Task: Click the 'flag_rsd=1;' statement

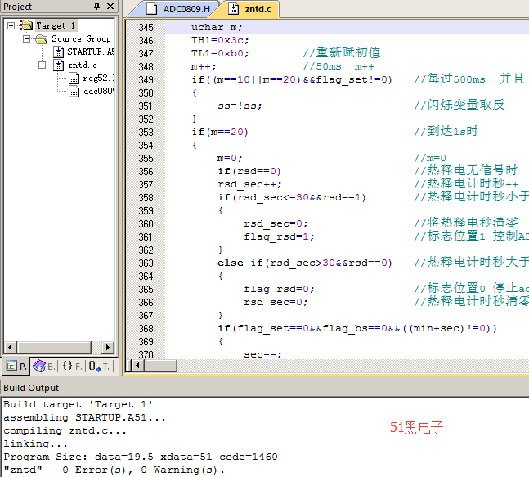Action: tap(279, 236)
